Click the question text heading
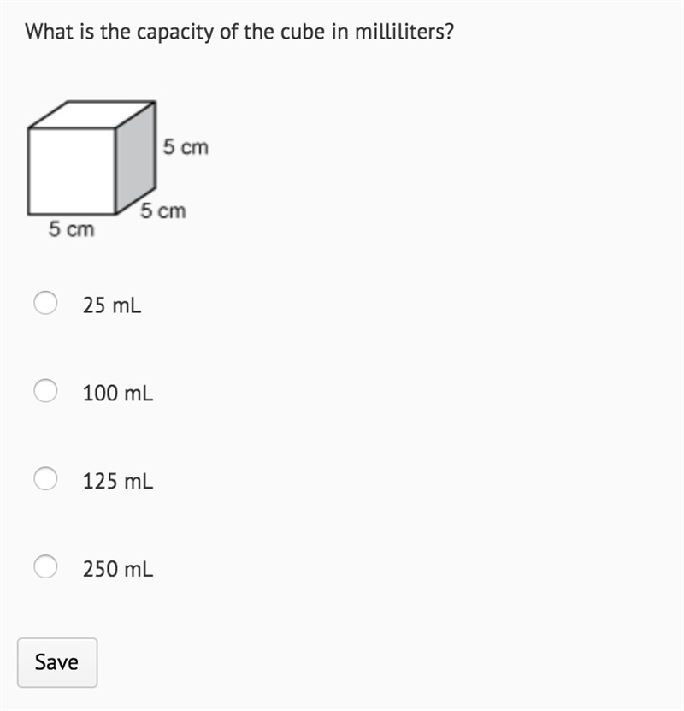The height and width of the screenshot is (711, 684). tap(239, 32)
